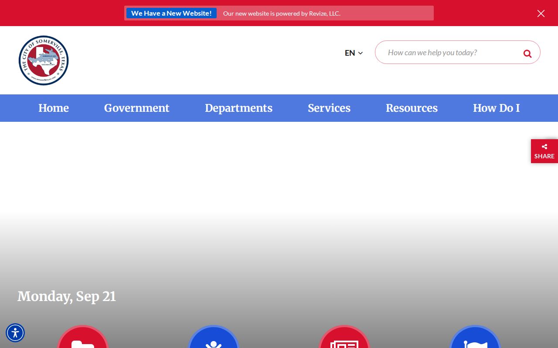Screen dimensions: 558x348
Task: Click the blue person circle icon
Action: click(x=214, y=337)
